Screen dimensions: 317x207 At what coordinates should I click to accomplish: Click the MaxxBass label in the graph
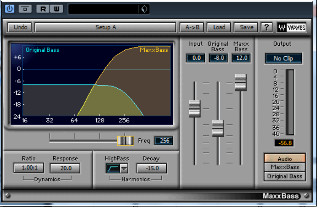pyautogui.click(x=154, y=50)
